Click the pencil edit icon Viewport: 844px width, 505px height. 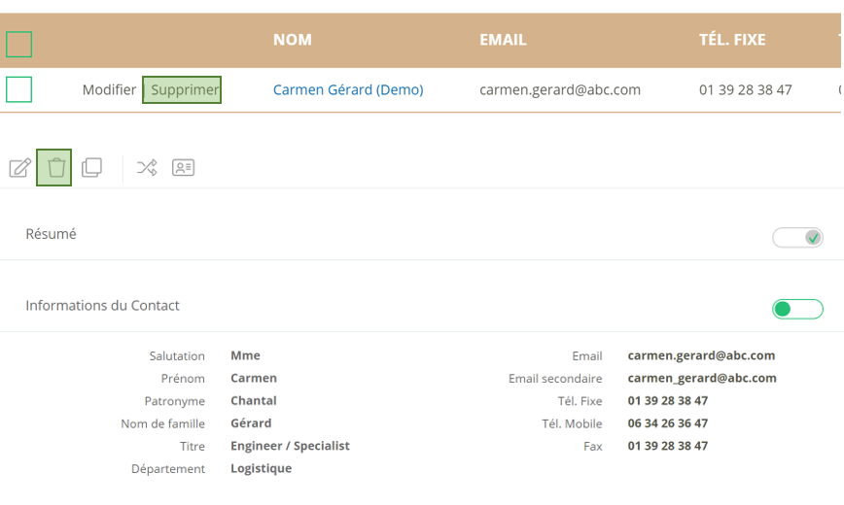pyautogui.click(x=19, y=168)
